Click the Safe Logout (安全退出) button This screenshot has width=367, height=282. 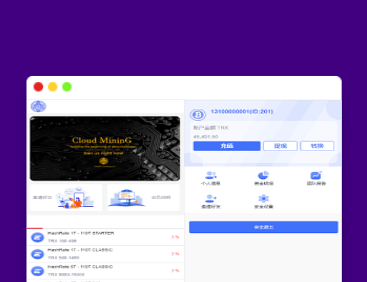click(x=263, y=227)
